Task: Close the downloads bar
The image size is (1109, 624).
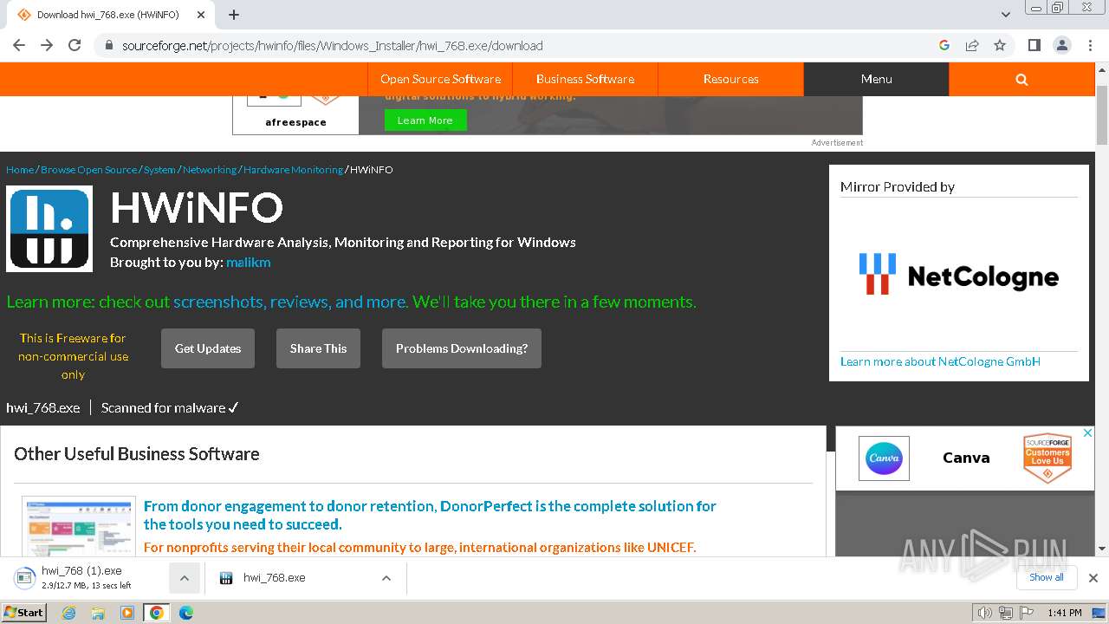Action: (1093, 577)
